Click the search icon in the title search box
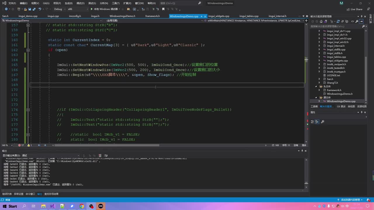The width and height of the screenshot is (374, 210). [200, 3]
